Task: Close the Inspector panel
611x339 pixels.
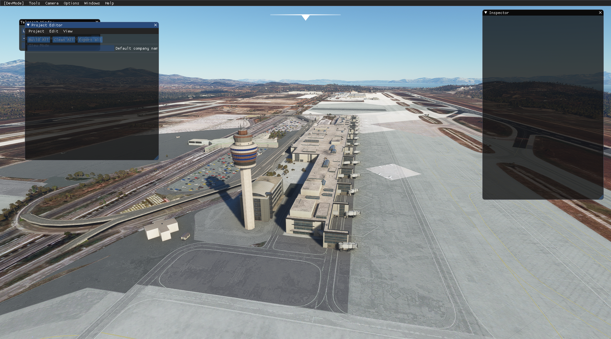Action: tap(600, 13)
